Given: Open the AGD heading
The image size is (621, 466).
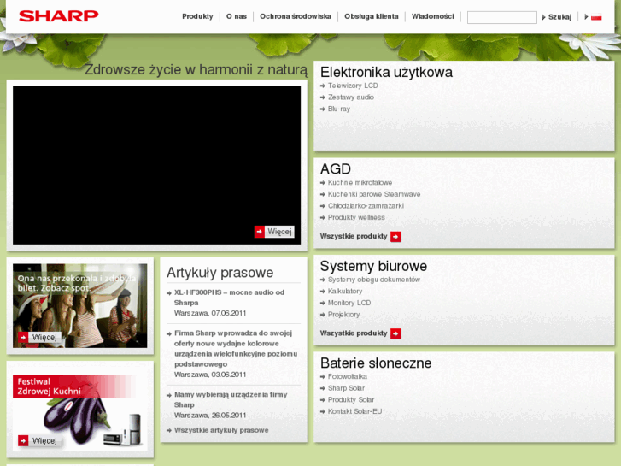Looking at the screenshot, I should coord(336,169).
